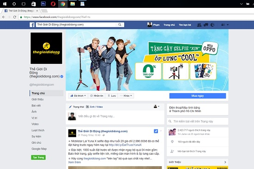Click the 2.423.717 người thích trang này text
Screen dimensions: 254x169
click(x=194, y=130)
